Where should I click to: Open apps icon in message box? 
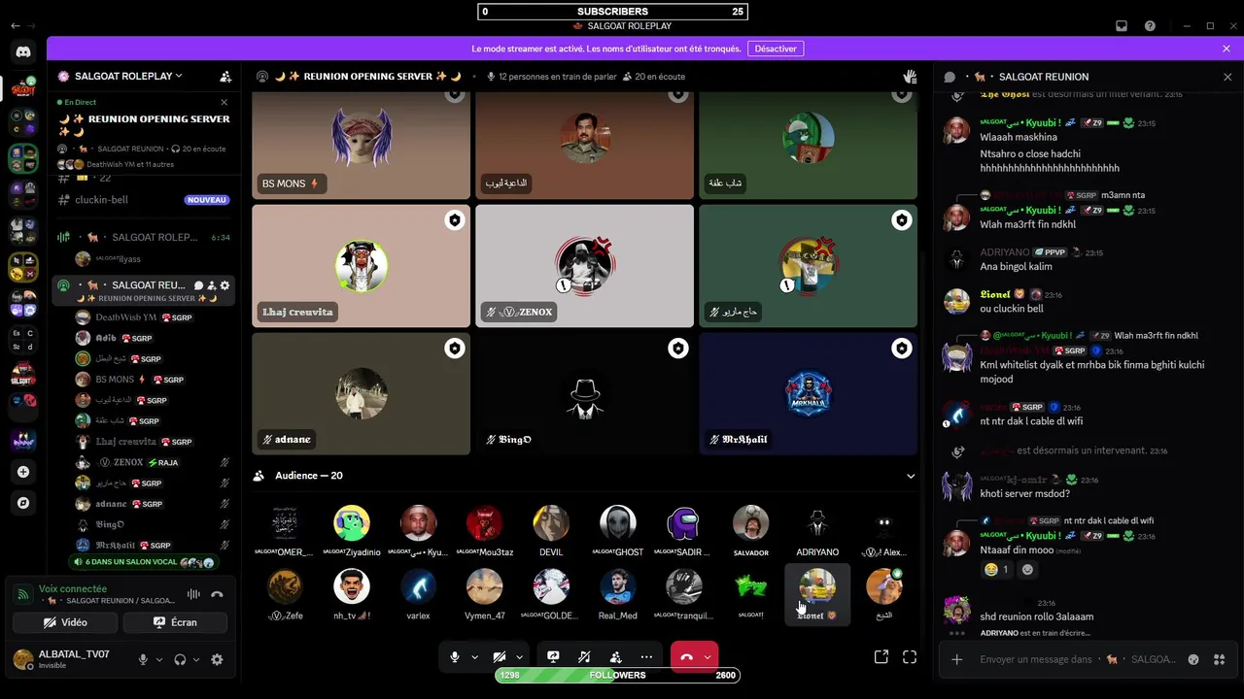click(1219, 659)
